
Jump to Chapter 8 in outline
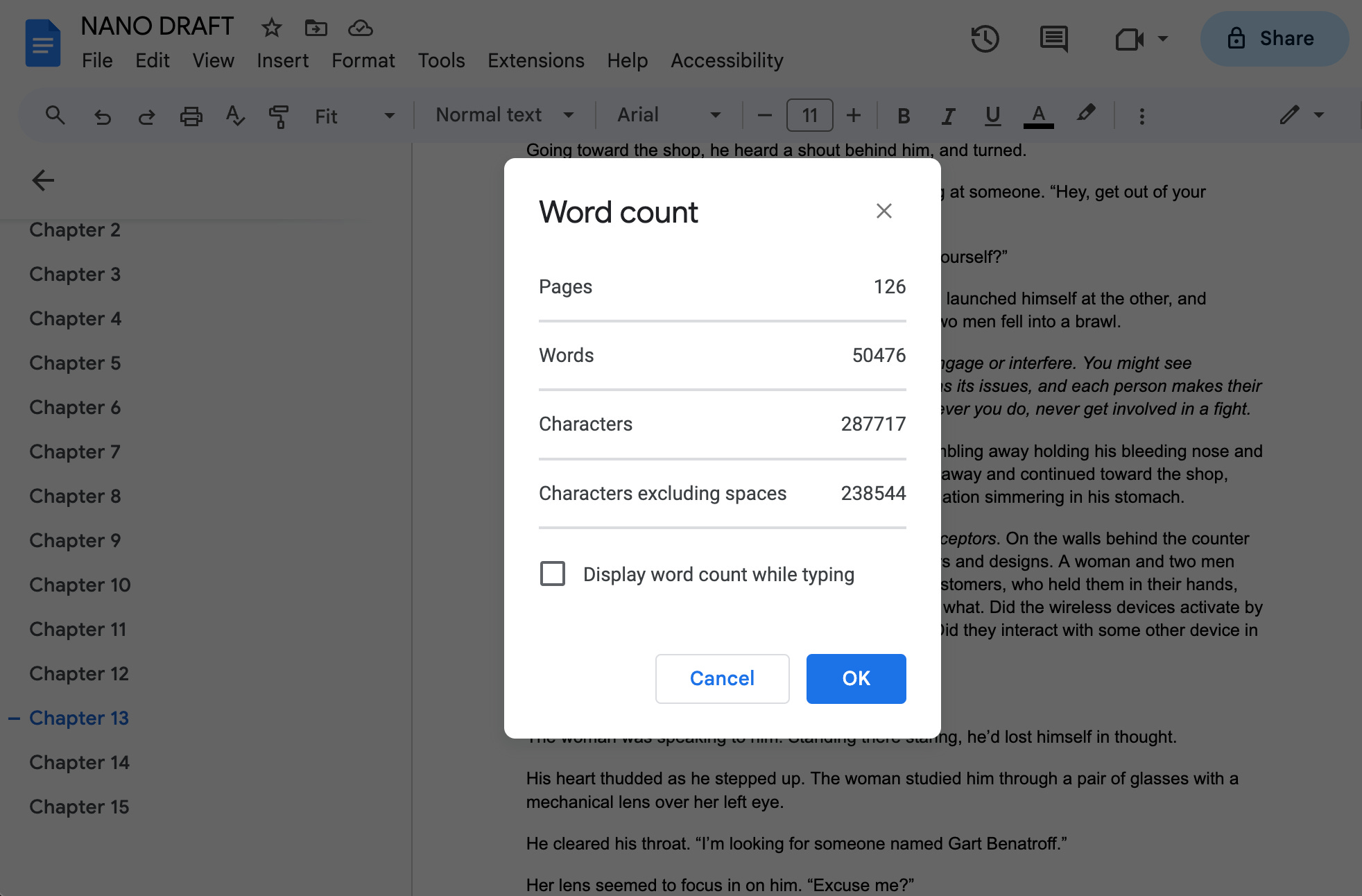(x=75, y=497)
